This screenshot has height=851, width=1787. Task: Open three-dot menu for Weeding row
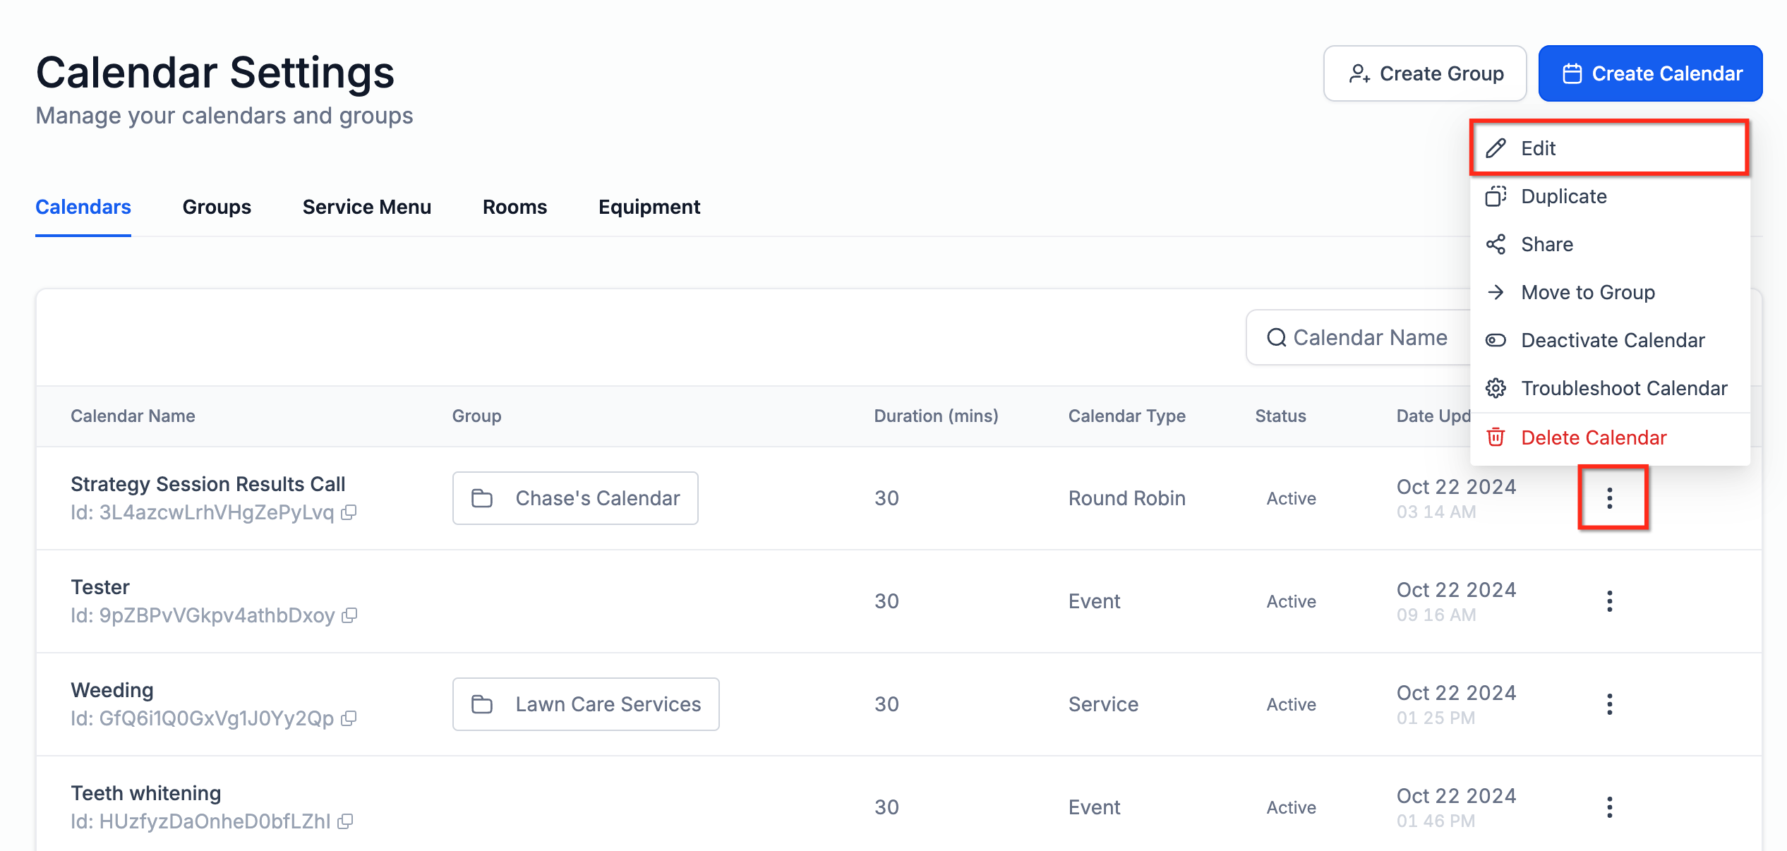tap(1609, 704)
